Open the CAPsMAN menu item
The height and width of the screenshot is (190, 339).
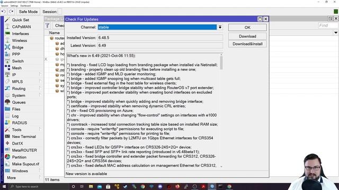coord(21,27)
